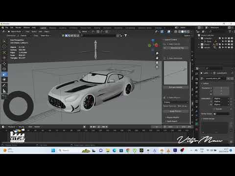The width and height of the screenshot is (235, 176).
Task: Click the viewport zoom magnifier gizmo
Action: click(x=157, y=53)
